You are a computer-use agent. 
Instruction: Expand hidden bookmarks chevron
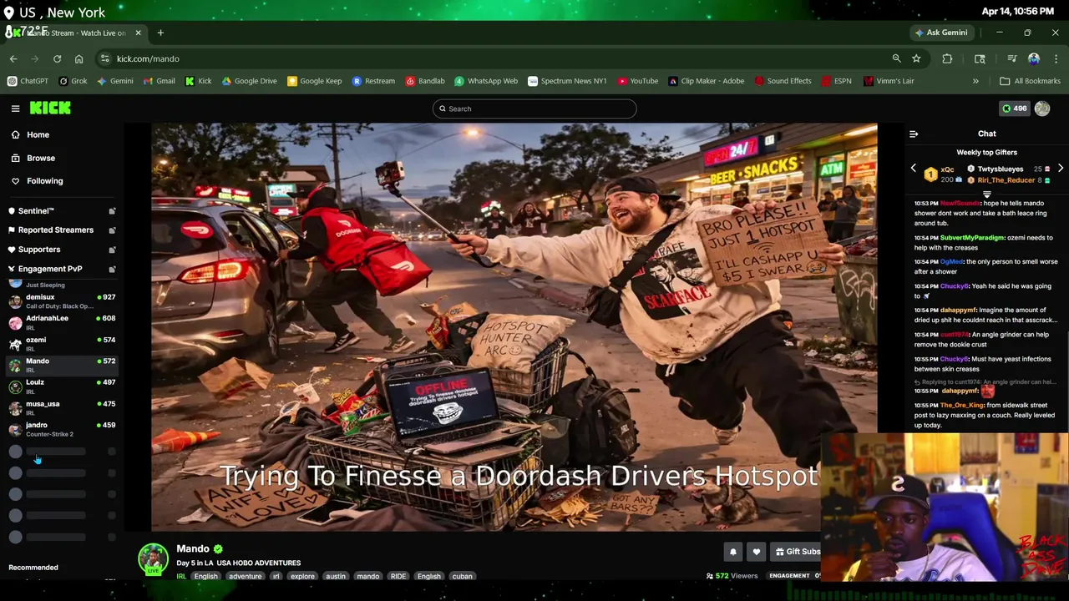click(975, 82)
